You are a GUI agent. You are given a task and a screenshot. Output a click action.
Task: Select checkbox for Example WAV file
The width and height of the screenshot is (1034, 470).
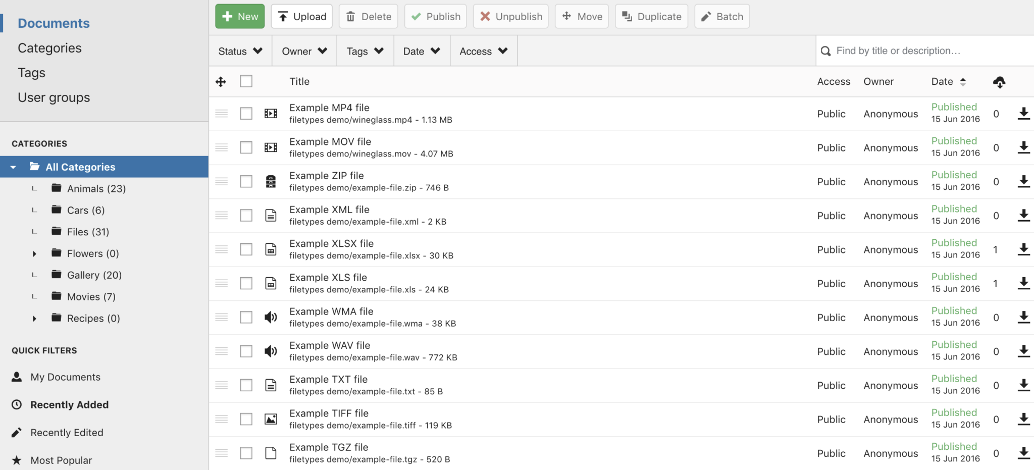point(246,351)
